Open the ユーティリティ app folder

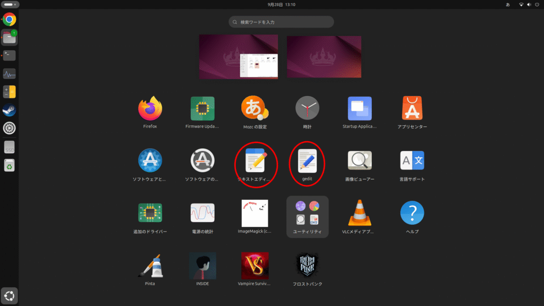click(x=308, y=217)
